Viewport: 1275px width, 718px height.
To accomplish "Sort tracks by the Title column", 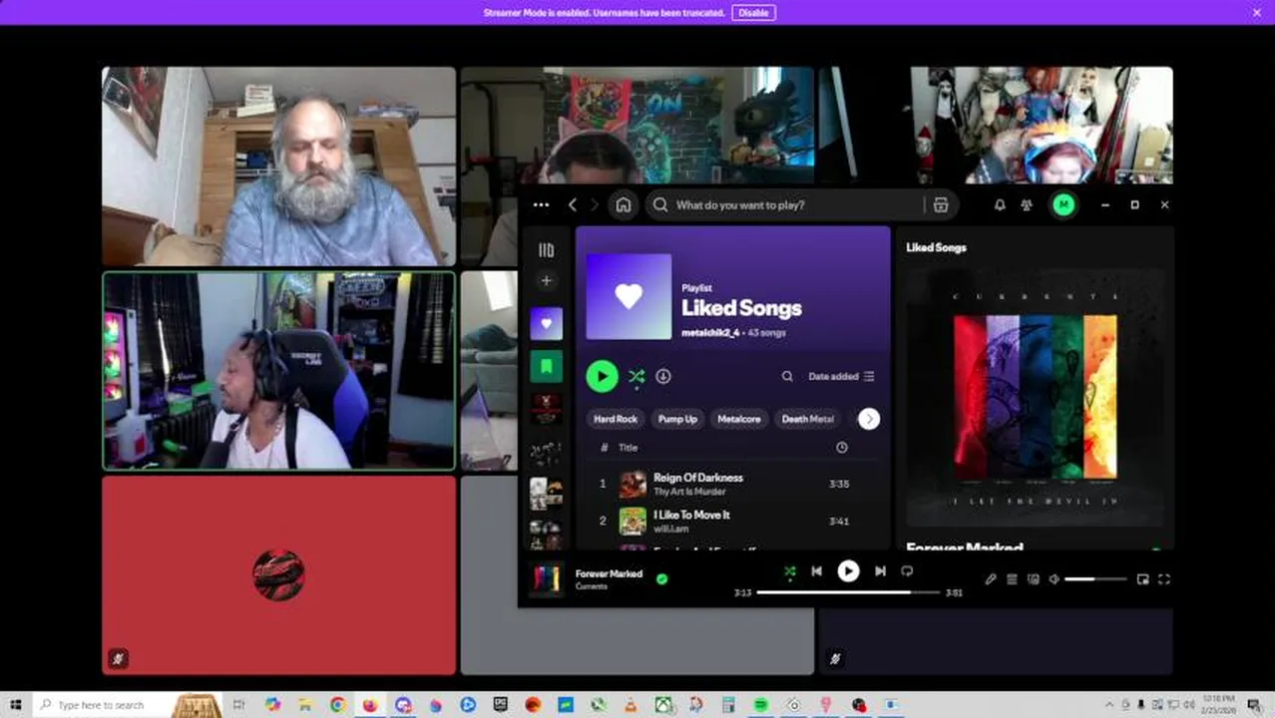I will pos(629,448).
